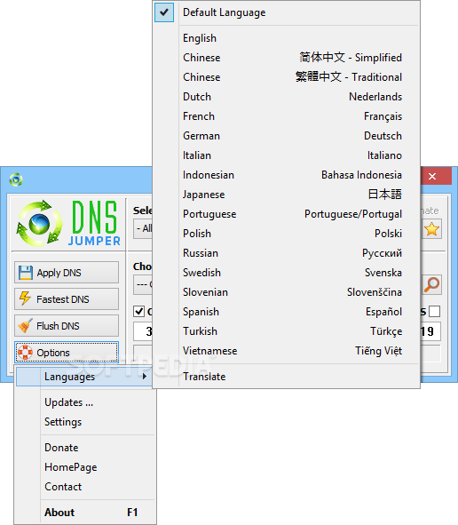Image resolution: width=458 pixels, height=525 pixels.
Task: Expand the Languages submenu arrow
Action: point(144,377)
